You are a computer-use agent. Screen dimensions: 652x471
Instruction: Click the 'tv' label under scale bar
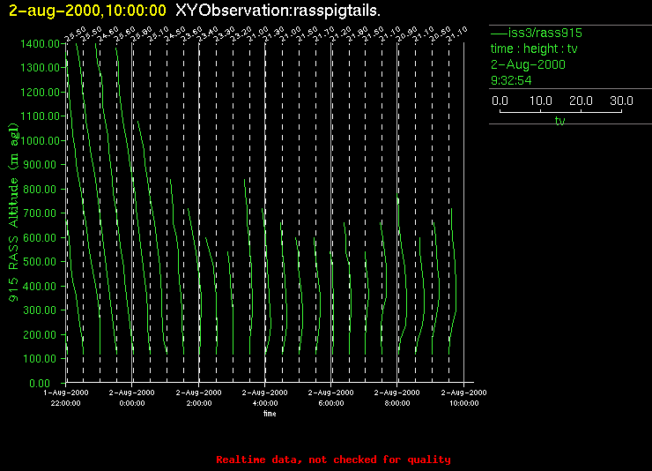pyautogui.click(x=559, y=122)
